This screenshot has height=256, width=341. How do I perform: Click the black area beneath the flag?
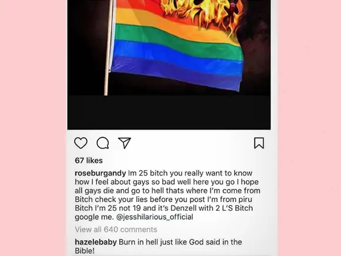(169, 112)
